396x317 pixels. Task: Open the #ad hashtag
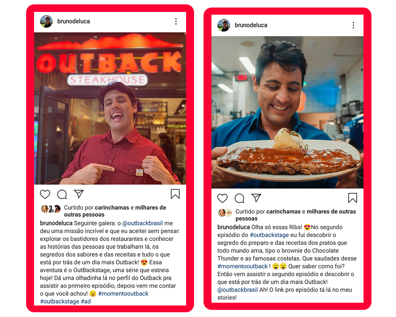point(86,301)
